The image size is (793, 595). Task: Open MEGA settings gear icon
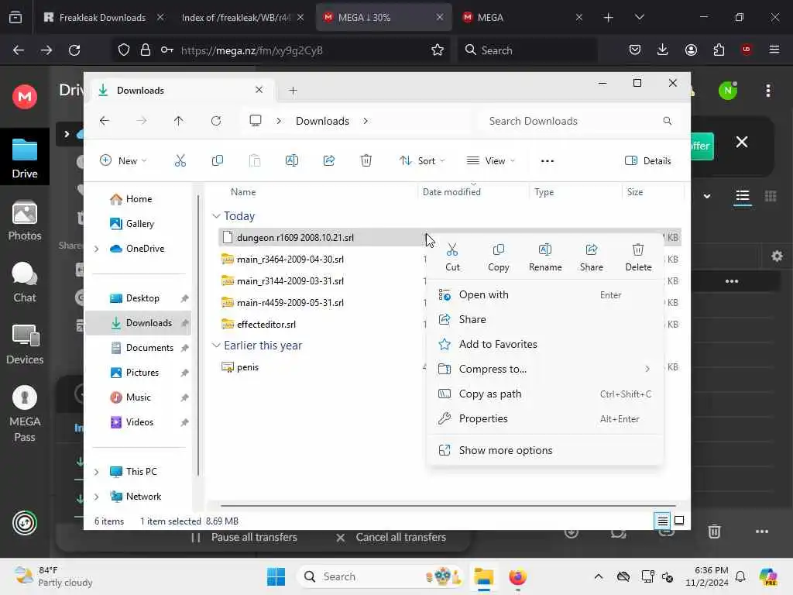(x=777, y=256)
